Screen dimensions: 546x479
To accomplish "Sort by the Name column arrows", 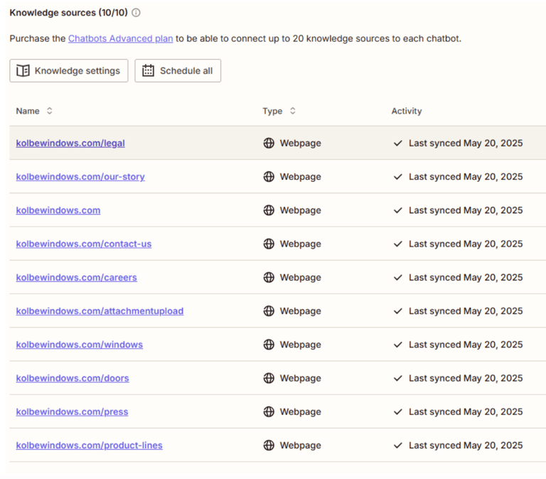I will [x=50, y=111].
